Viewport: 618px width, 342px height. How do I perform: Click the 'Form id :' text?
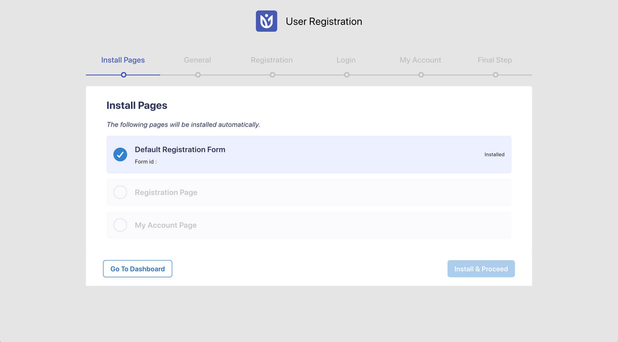[x=146, y=162]
